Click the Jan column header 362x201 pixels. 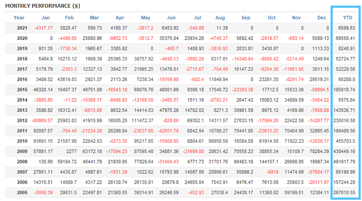(46, 18)
